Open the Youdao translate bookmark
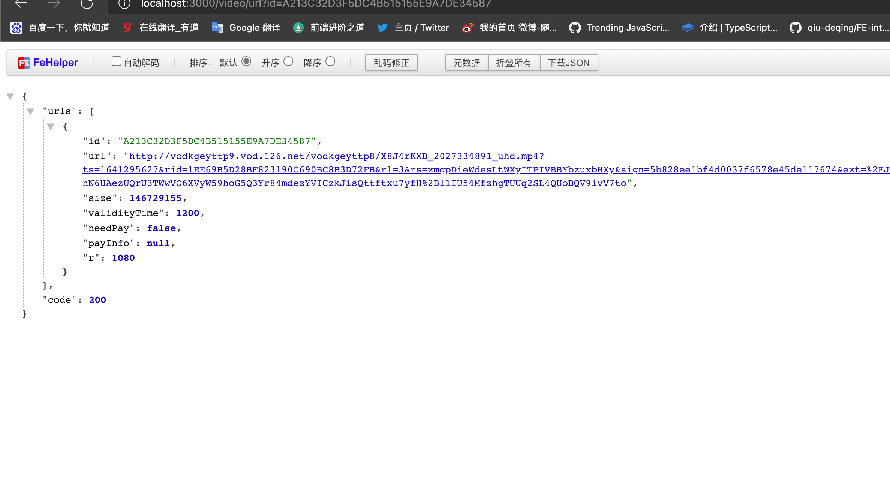The width and height of the screenshot is (890, 500). 161,28
